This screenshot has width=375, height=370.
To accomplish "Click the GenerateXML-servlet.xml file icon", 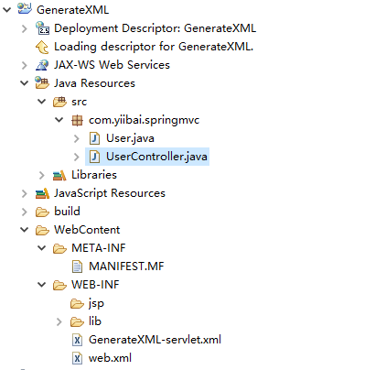I will point(77,340).
